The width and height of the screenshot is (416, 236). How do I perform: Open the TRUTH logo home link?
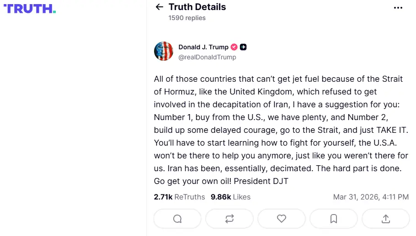(x=30, y=9)
